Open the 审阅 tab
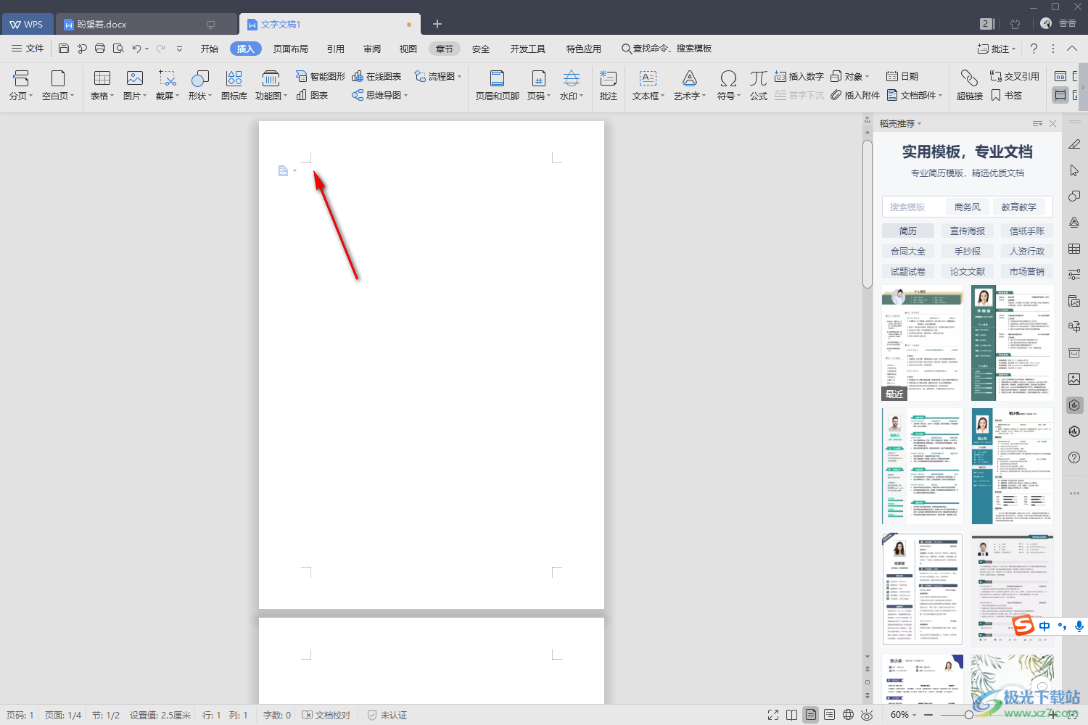The width and height of the screenshot is (1088, 725). pyautogui.click(x=372, y=49)
